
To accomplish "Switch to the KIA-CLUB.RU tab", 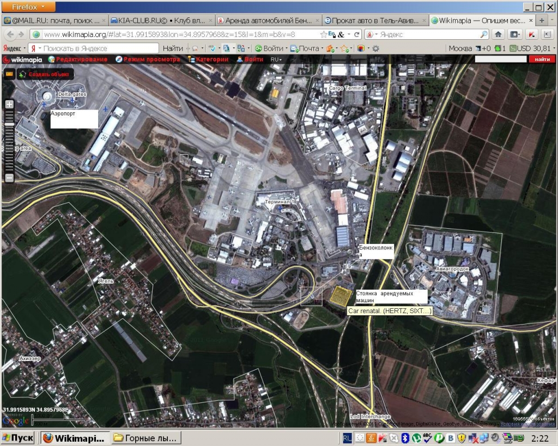I will pos(161,20).
